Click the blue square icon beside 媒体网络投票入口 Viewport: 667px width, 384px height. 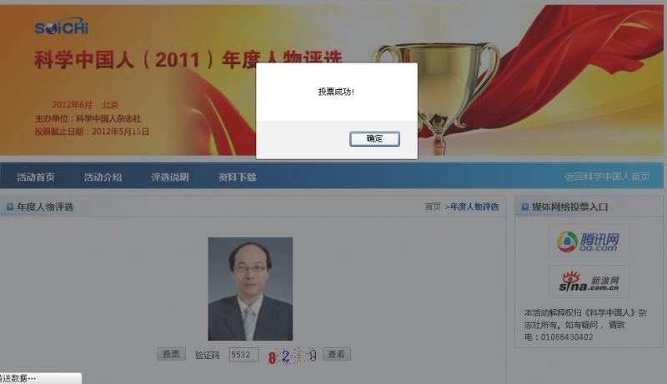525,207
